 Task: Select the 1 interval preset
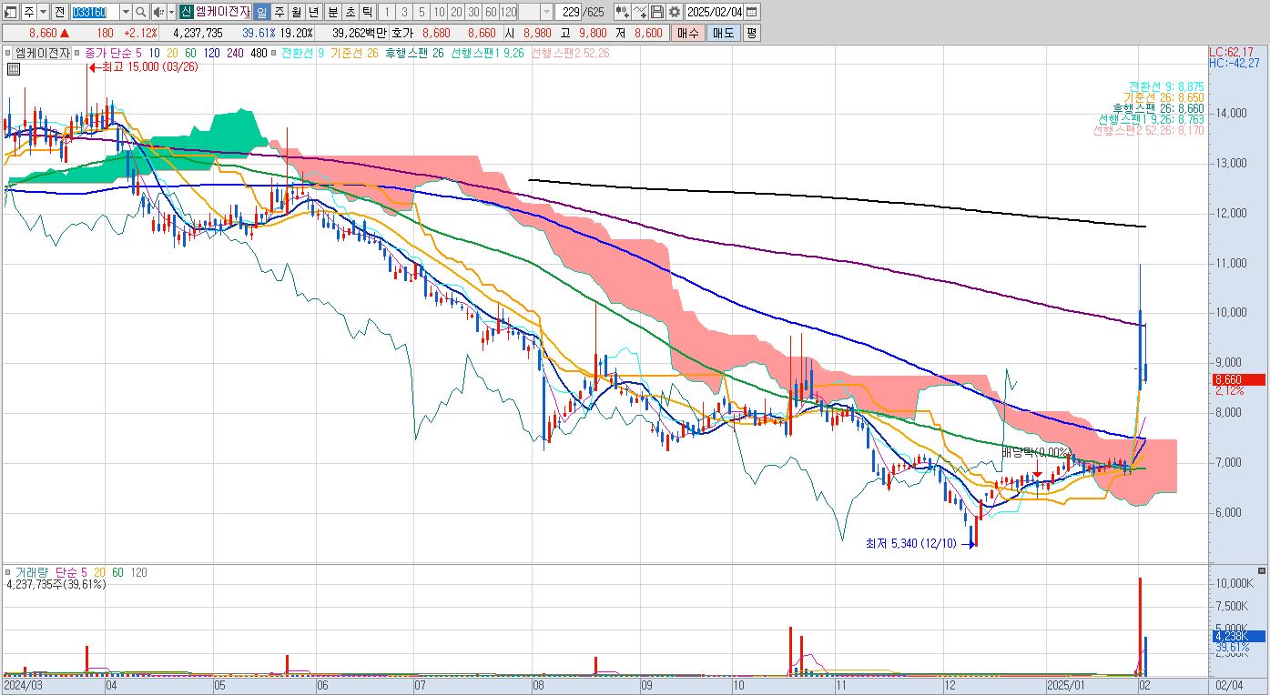(x=387, y=12)
